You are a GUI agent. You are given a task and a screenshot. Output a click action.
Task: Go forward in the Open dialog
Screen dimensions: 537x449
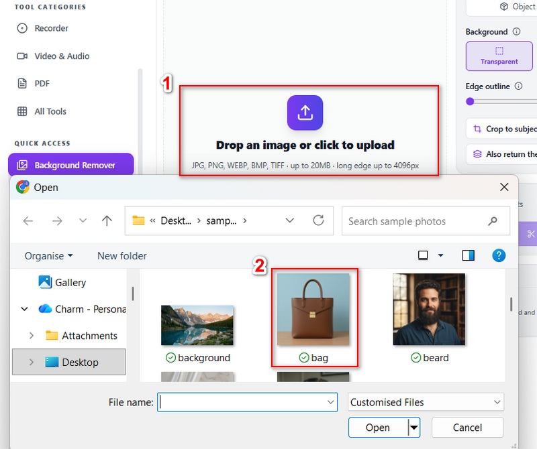[x=57, y=221]
